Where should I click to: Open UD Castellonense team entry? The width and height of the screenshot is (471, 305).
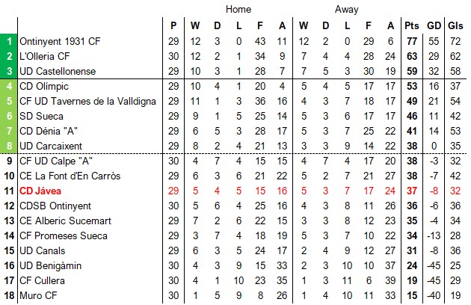58,71
